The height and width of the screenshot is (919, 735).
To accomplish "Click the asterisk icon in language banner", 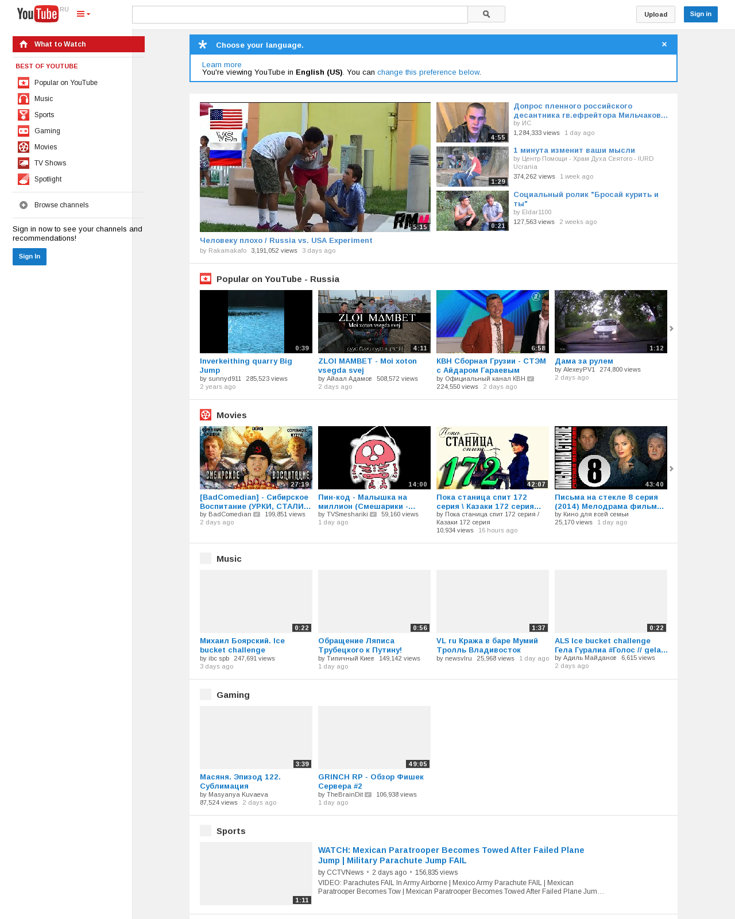I will 203,45.
